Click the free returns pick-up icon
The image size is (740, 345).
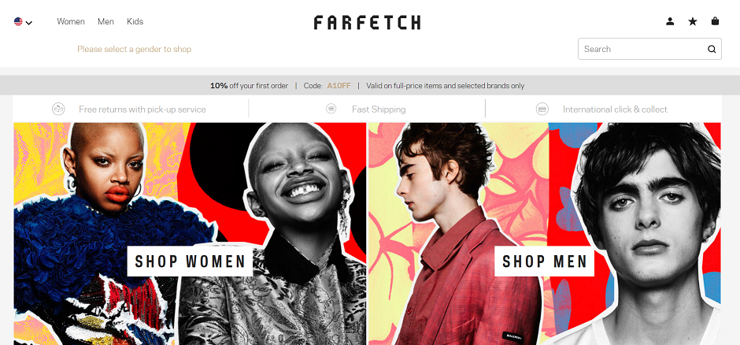pyautogui.click(x=58, y=109)
